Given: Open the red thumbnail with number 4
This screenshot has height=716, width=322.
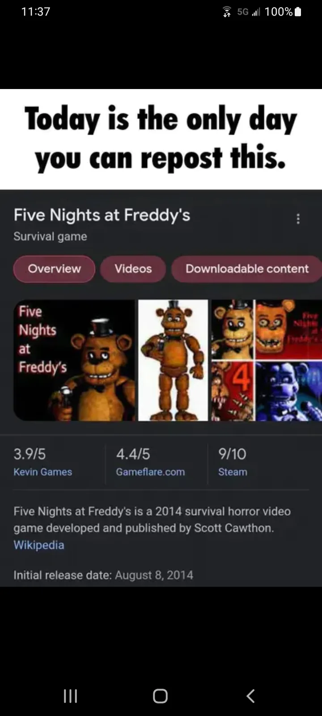Looking at the screenshot, I should point(233,391).
